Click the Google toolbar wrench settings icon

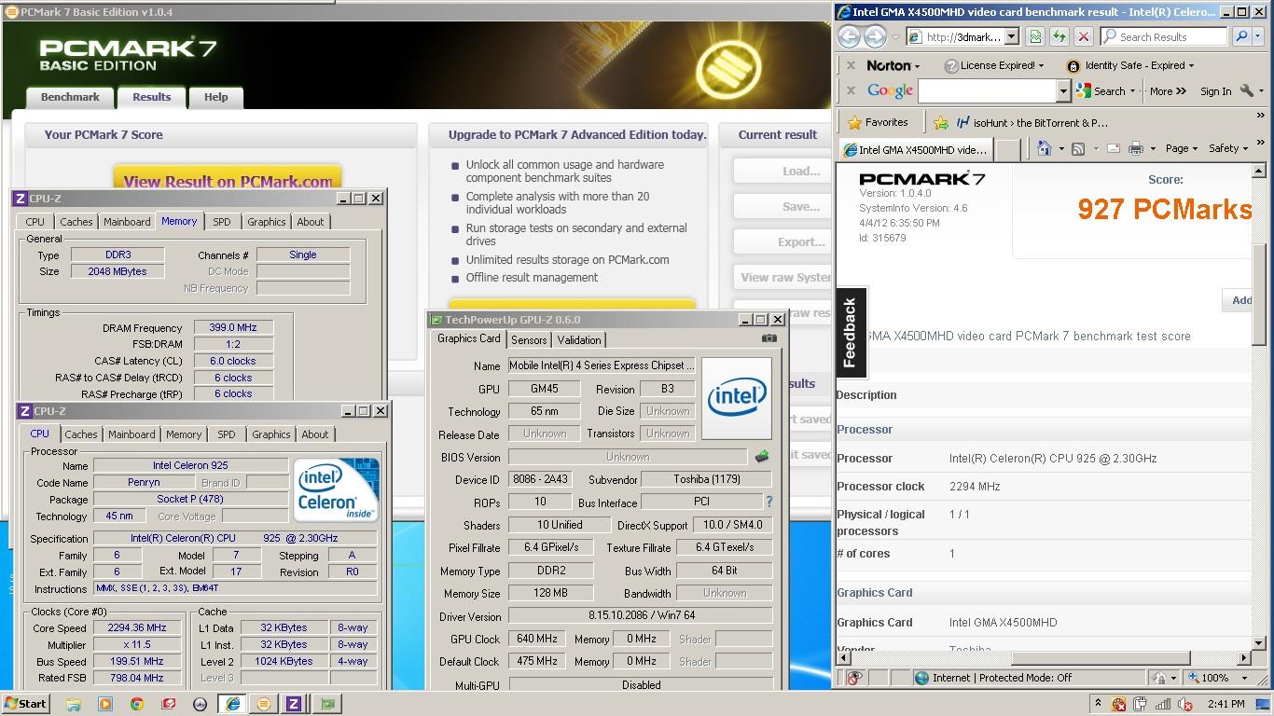coord(1248,91)
